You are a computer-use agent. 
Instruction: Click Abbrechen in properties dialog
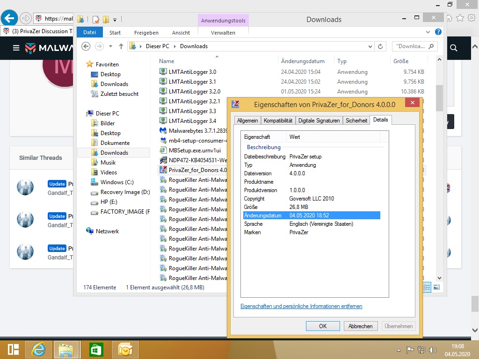click(361, 326)
